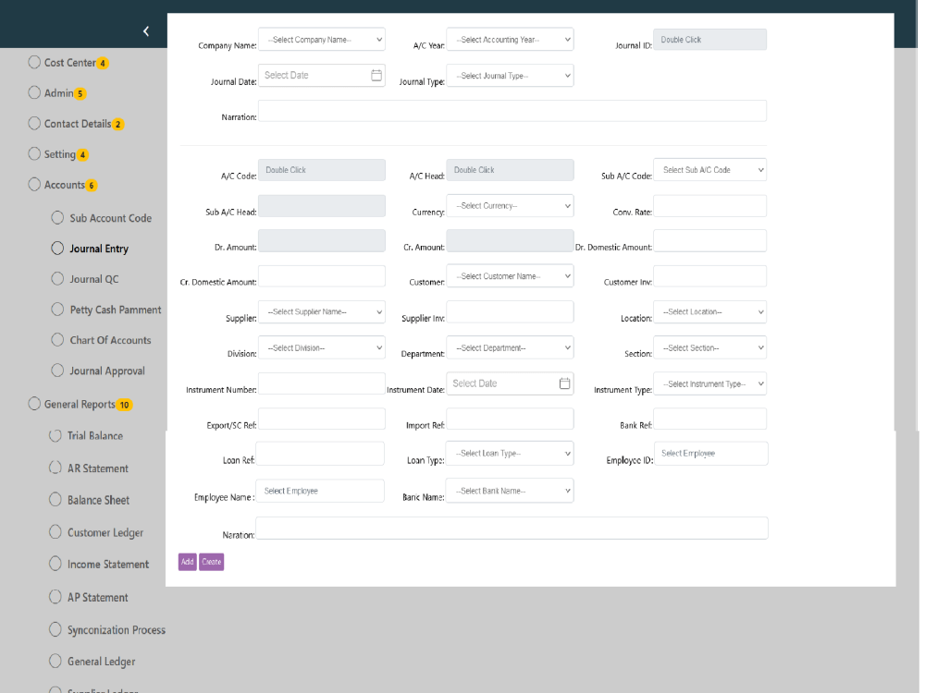Image resolution: width=925 pixels, height=693 pixels.
Task: Open Journal Entry in the sidebar
Action: (99, 249)
